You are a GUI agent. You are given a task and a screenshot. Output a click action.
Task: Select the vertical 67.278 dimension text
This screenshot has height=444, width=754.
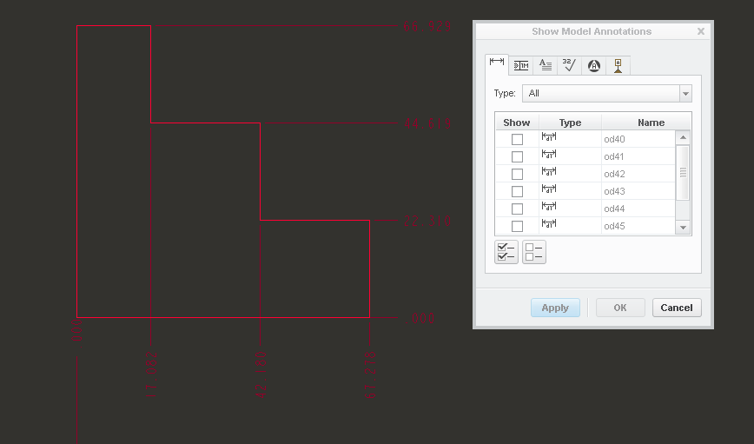click(370, 374)
